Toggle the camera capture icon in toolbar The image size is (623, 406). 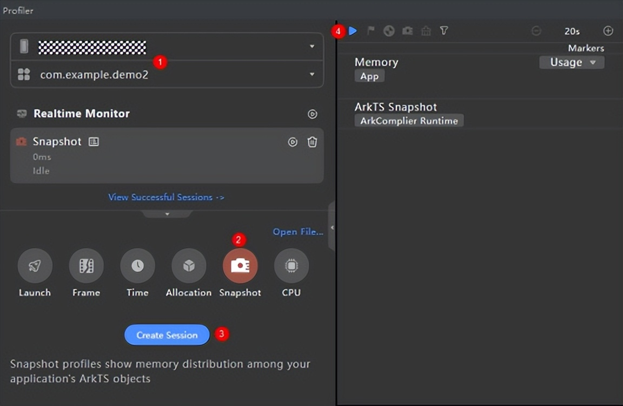[407, 31]
